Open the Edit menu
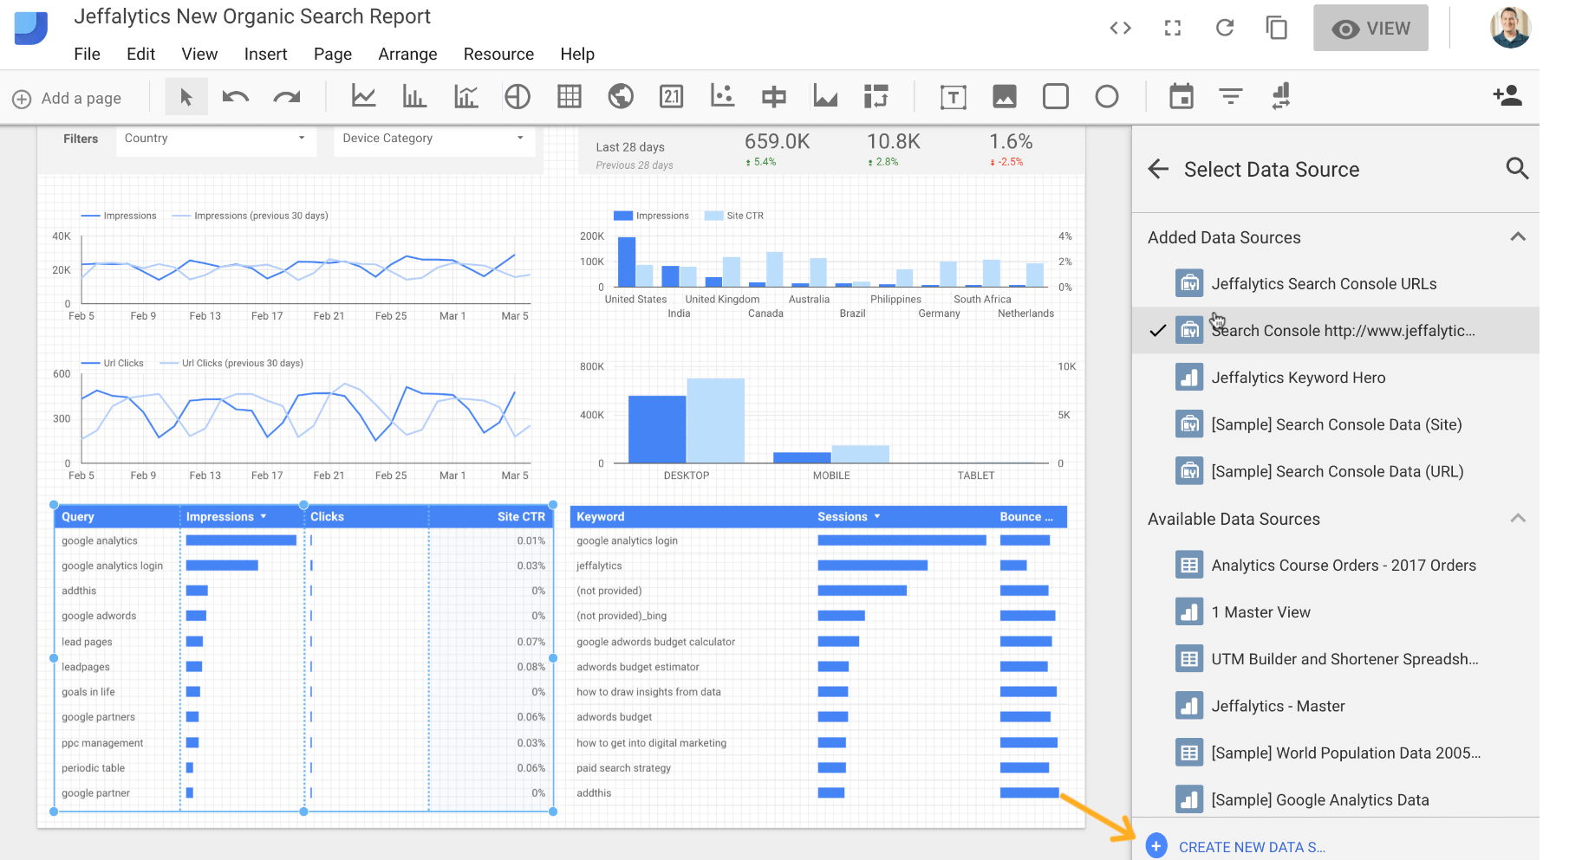The height and width of the screenshot is (860, 1595). coord(140,54)
